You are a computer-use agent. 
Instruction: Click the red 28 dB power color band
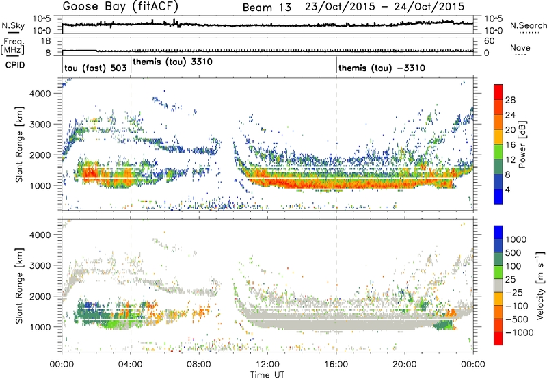click(498, 92)
